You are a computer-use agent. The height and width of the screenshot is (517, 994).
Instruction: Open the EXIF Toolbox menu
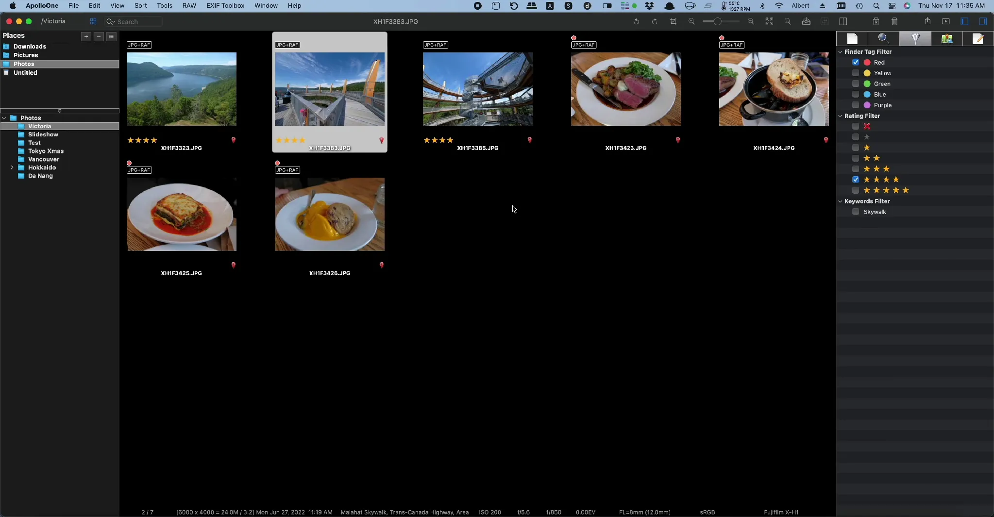point(225,5)
